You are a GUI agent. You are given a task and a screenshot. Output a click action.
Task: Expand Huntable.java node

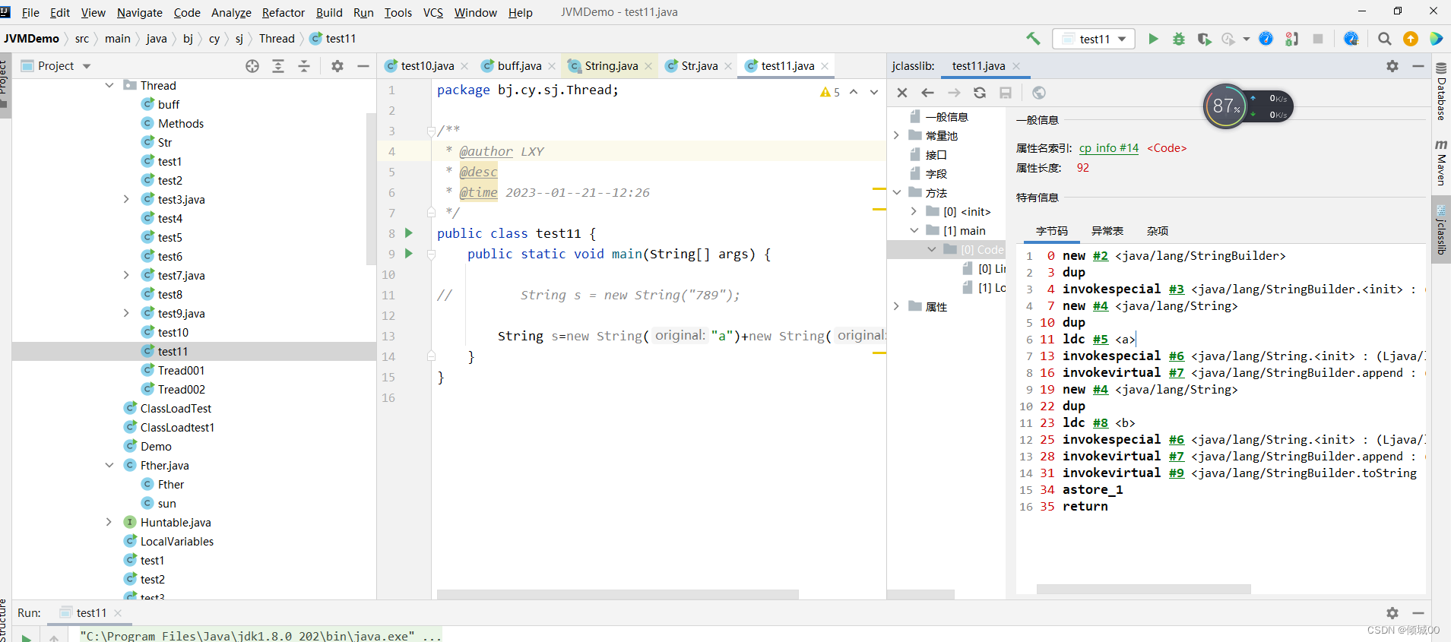click(109, 522)
